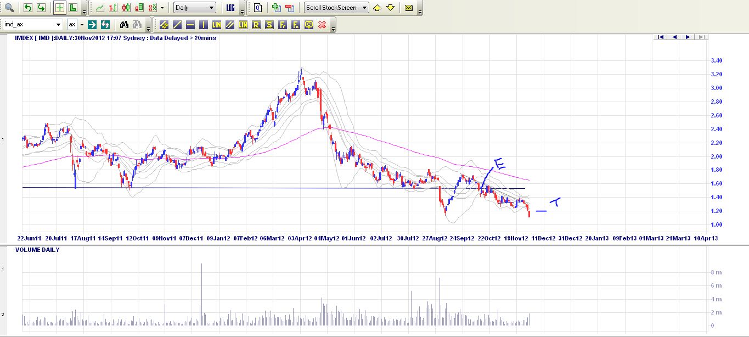Click the 22Jun11 date axis label

point(29,238)
